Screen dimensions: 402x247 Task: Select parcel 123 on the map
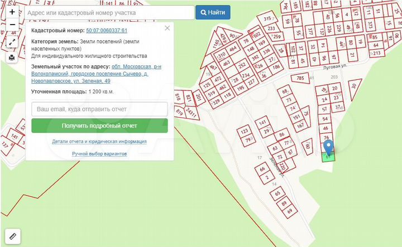coord(245,132)
